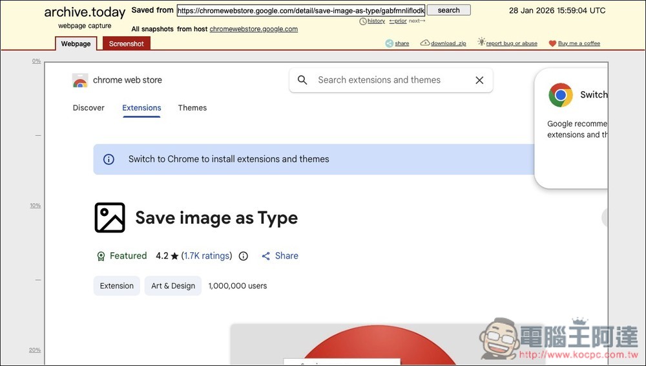Jump to the 0% page marker

(37, 61)
